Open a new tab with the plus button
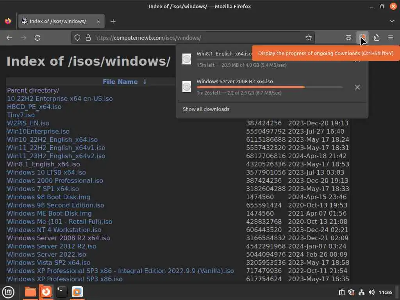The image size is (400, 300). click(x=113, y=21)
